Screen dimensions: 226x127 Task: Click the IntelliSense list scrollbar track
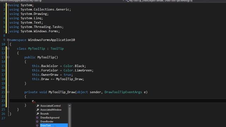coord(70,117)
